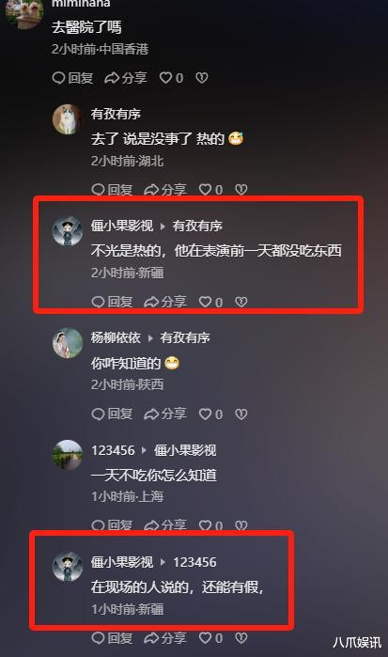Open 123456's landscape avatar
Image resolution: width=388 pixels, height=657 pixels.
click(x=67, y=456)
